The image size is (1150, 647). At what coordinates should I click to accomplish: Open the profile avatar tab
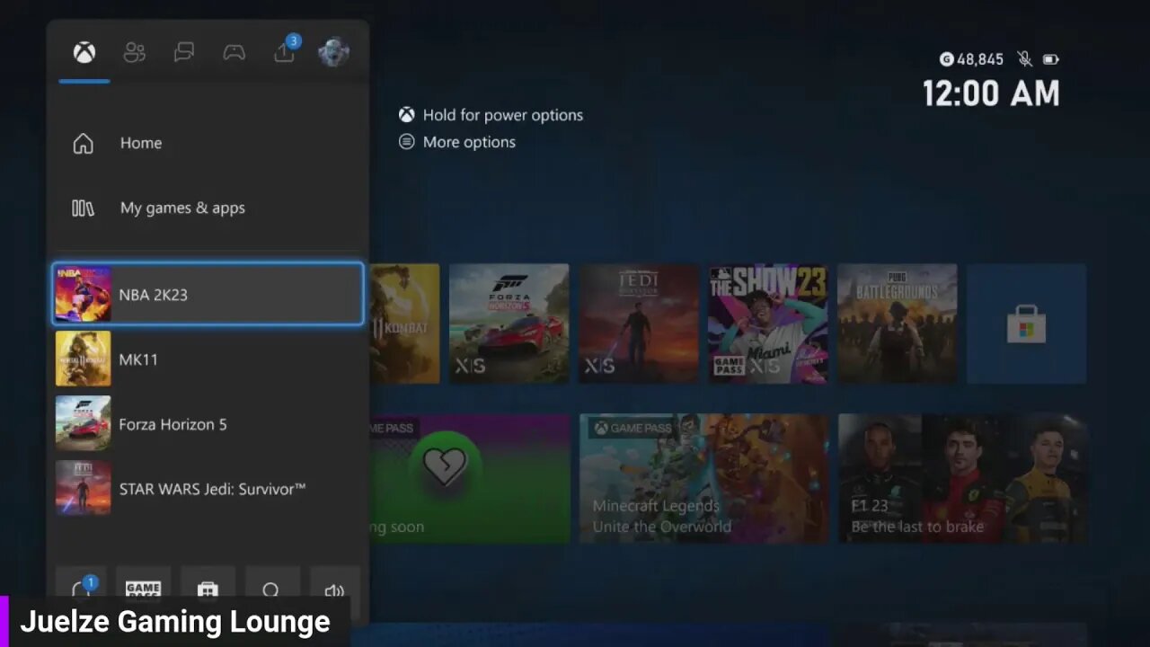[x=333, y=52]
